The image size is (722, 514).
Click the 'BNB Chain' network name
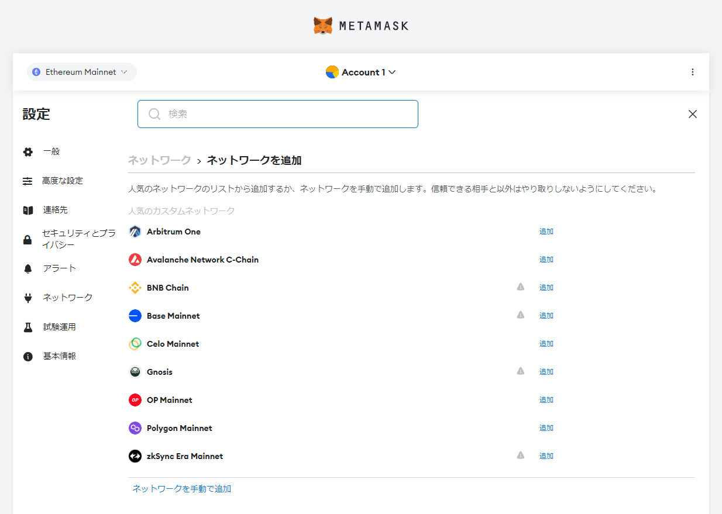click(168, 288)
